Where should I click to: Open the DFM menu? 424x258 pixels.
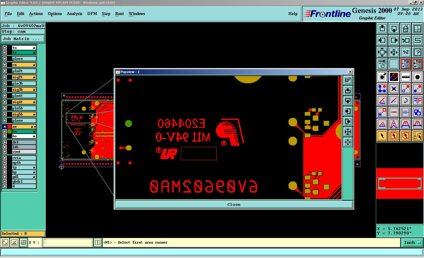click(x=92, y=14)
